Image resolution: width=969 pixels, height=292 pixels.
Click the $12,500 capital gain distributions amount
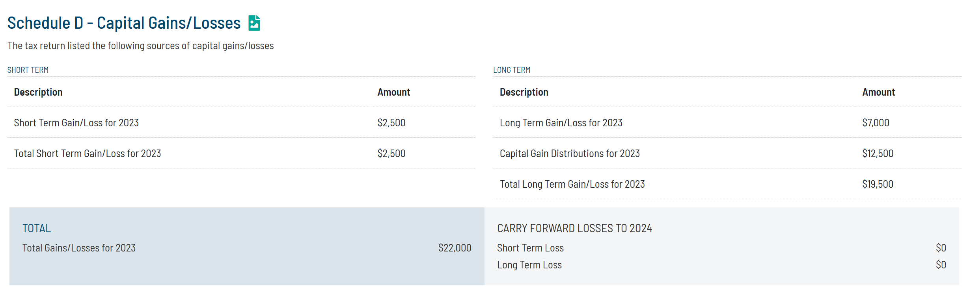coord(878,153)
